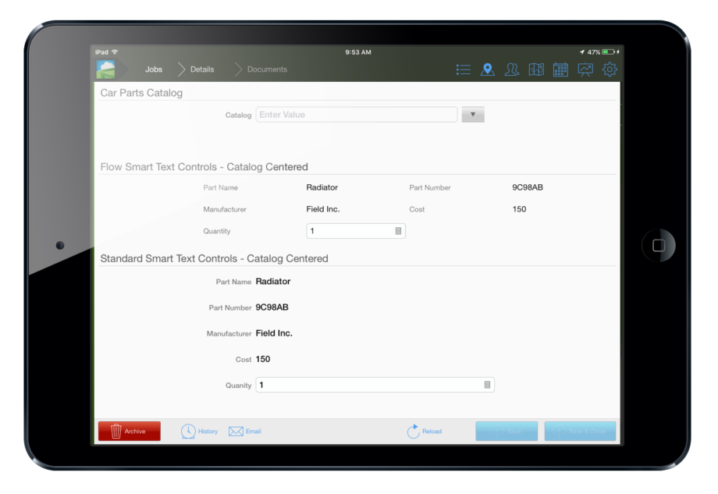Select Radiator value in Standard section
This screenshot has width=718, height=494.
click(x=273, y=282)
